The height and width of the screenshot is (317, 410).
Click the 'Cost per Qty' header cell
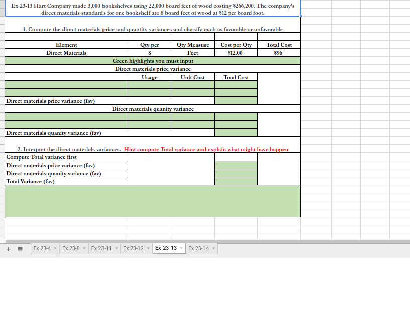click(x=236, y=45)
